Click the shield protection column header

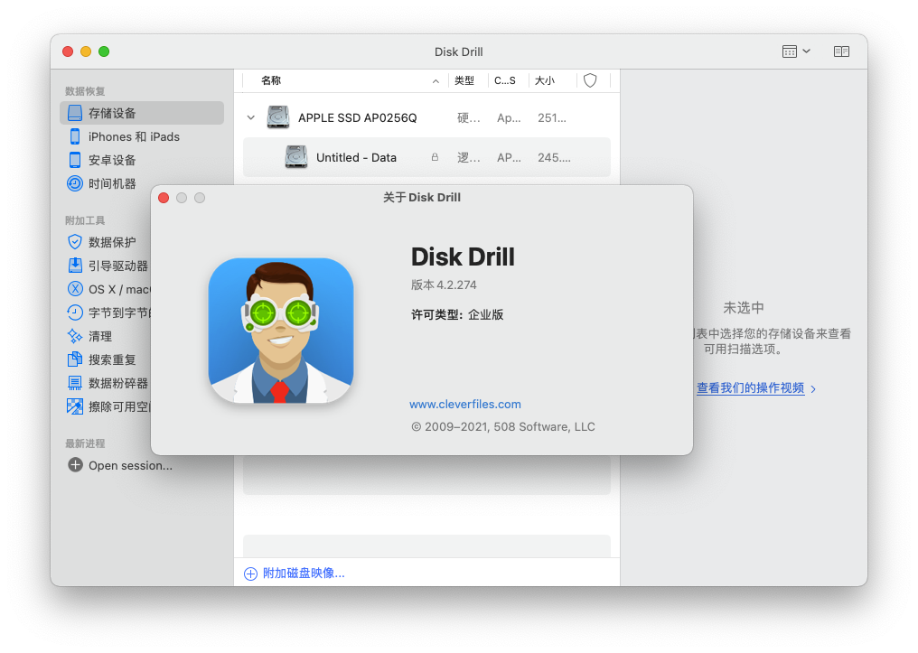click(x=590, y=80)
